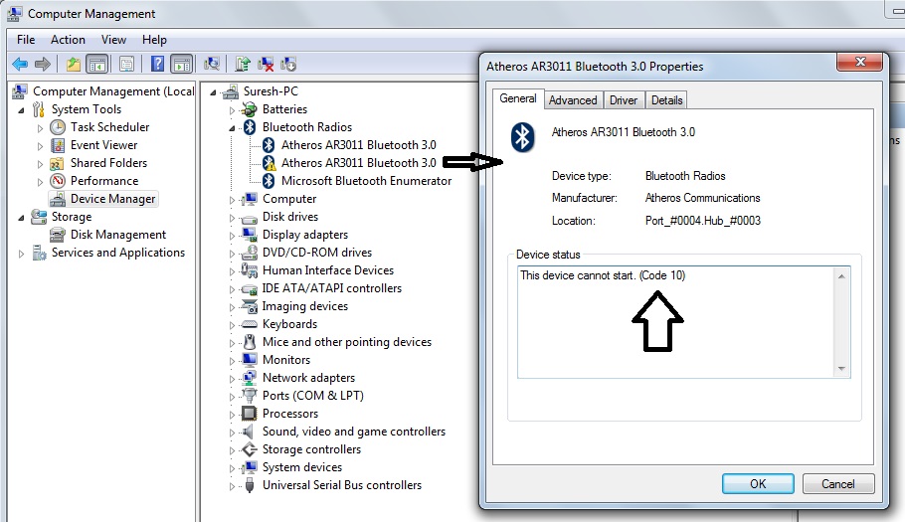Click the Human Interface Devices icon
The height and width of the screenshot is (522, 905).
point(250,269)
